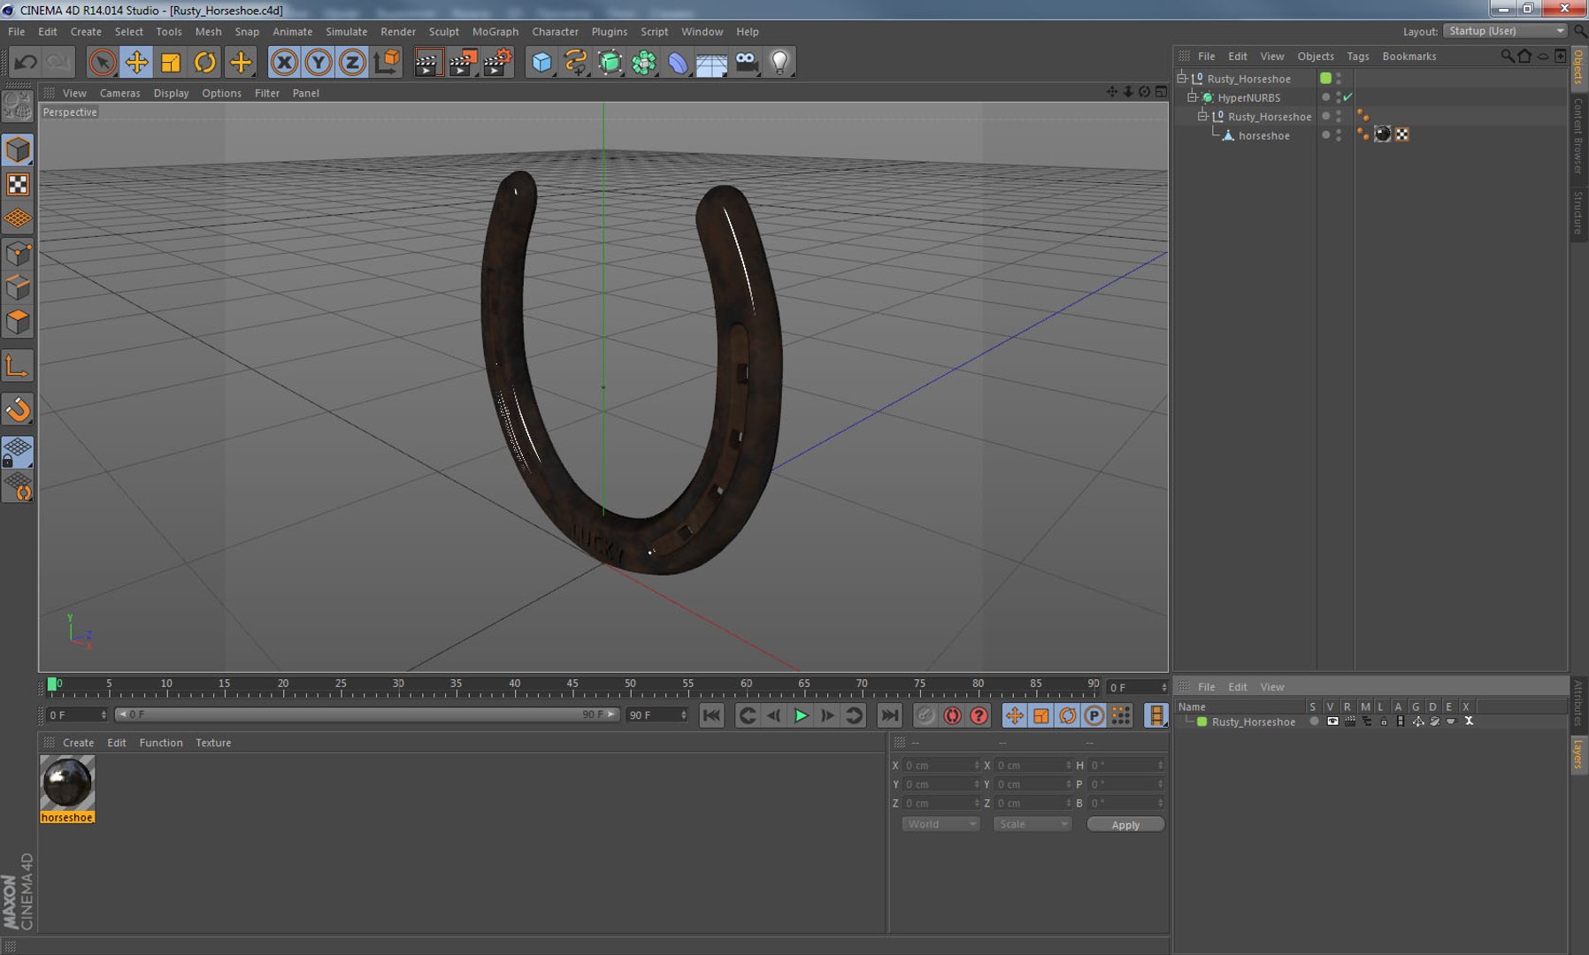Toggle HyperNURBS visibility dots
1589x955 pixels.
tap(1339, 97)
